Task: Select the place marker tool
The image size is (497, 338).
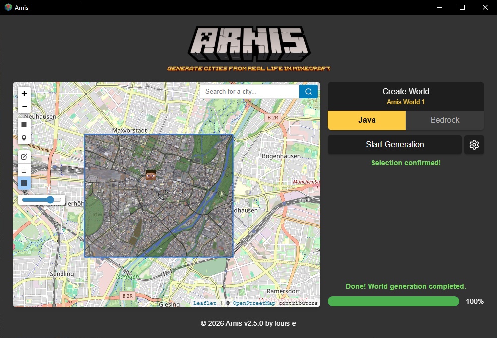Action: click(24, 138)
